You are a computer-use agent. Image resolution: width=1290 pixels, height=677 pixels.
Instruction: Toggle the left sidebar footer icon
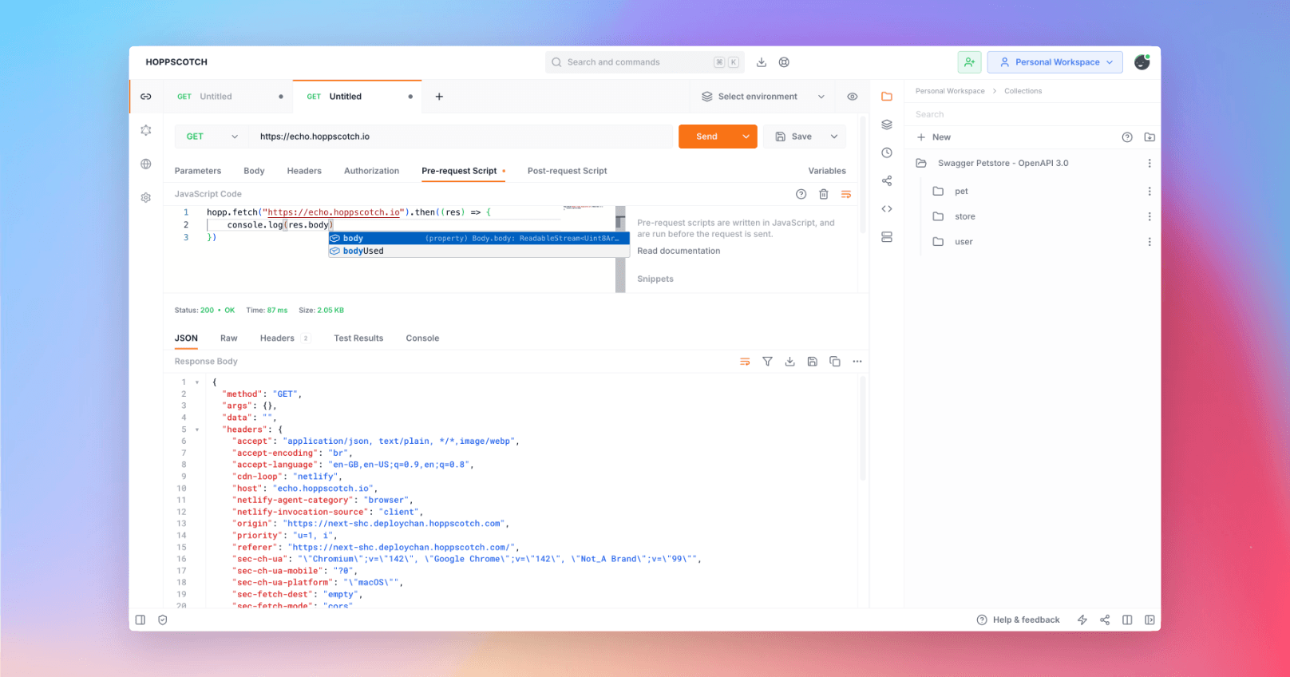[140, 620]
